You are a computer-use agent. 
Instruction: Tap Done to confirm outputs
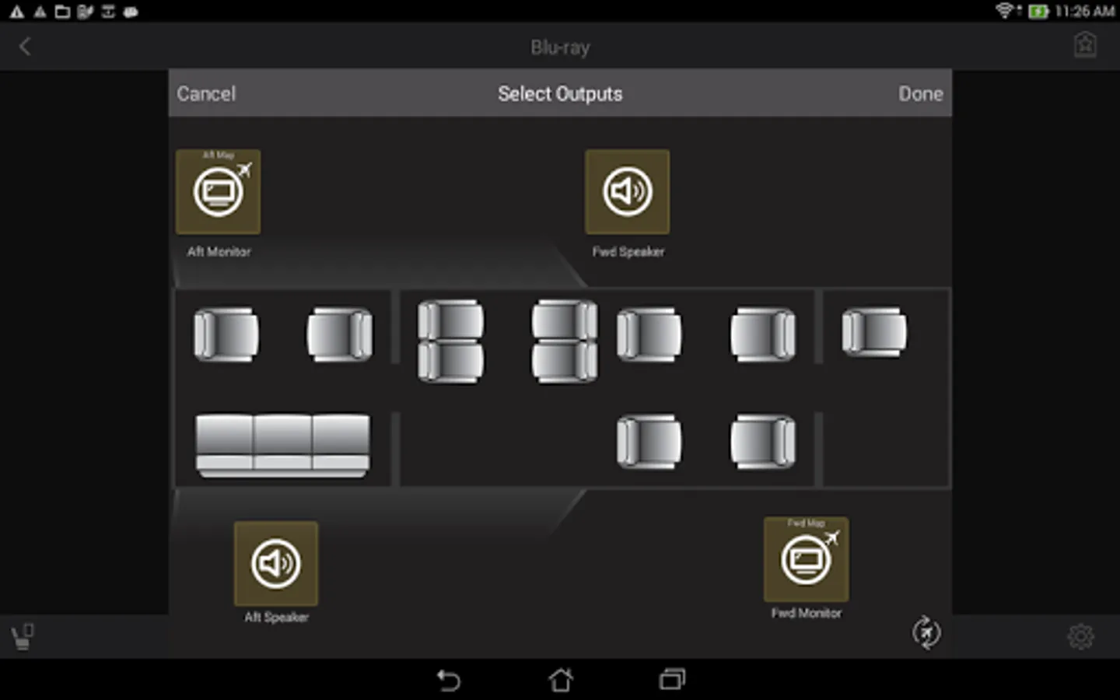click(921, 93)
